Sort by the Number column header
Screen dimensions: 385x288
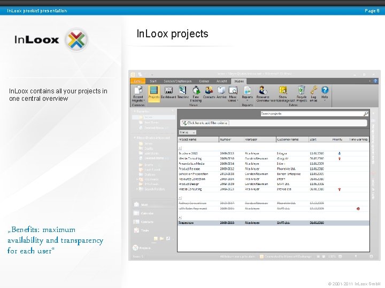(x=232, y=139)
